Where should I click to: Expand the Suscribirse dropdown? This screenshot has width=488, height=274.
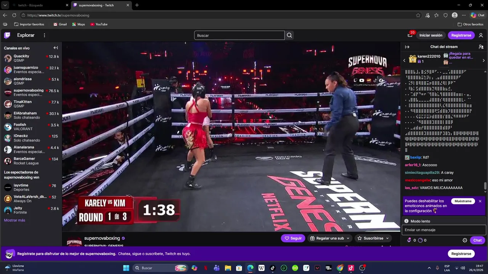pos(373,238)
